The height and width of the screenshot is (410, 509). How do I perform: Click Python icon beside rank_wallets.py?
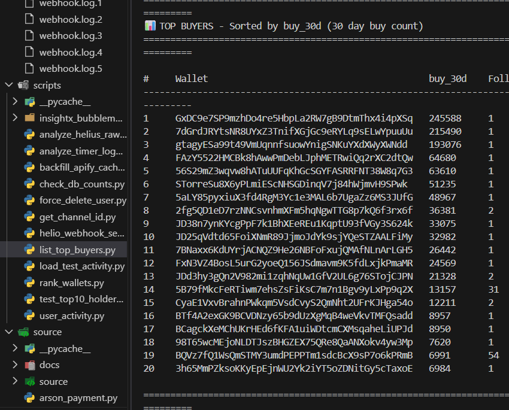29,283
